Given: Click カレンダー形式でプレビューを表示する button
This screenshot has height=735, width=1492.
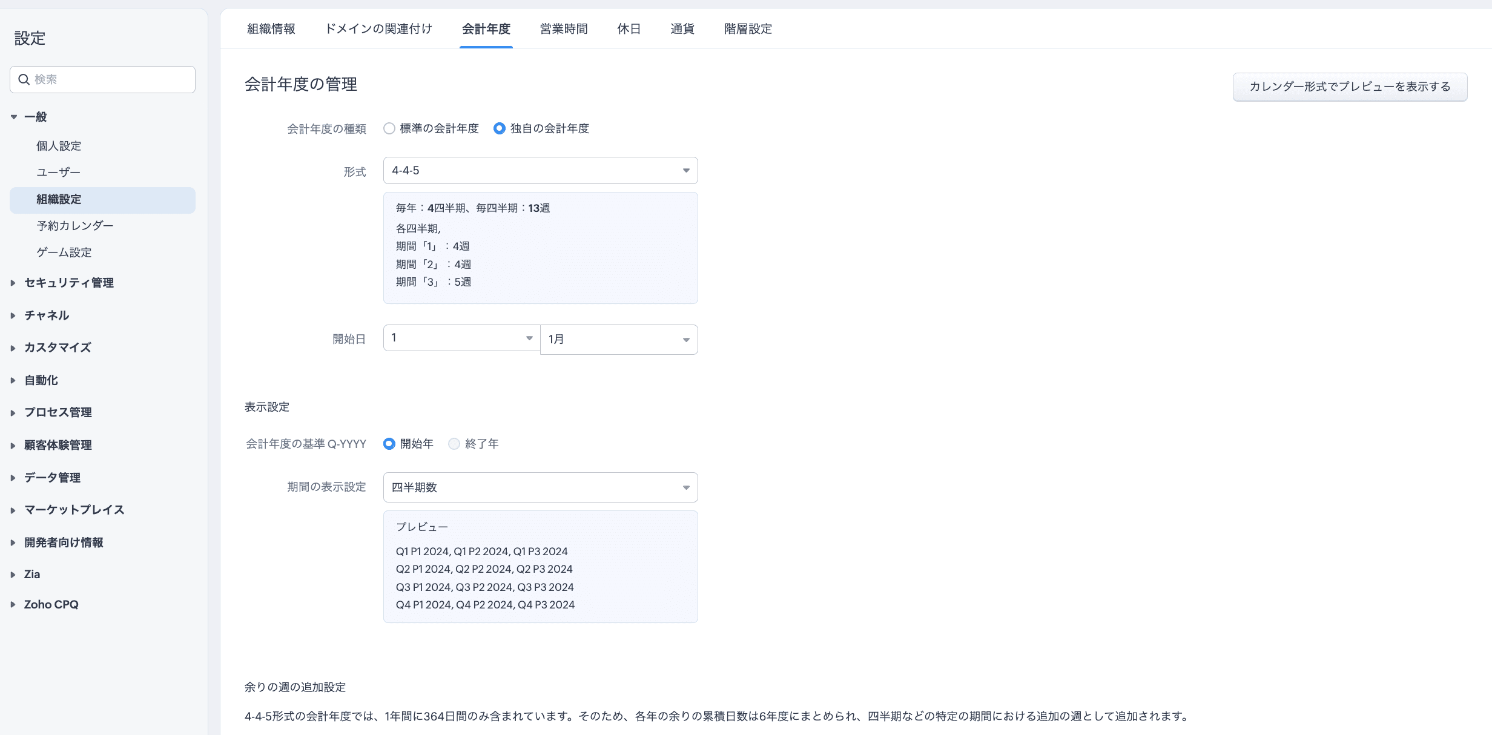Looking at the screenshot, I should pyautogui.click(x=1350, y=87).
